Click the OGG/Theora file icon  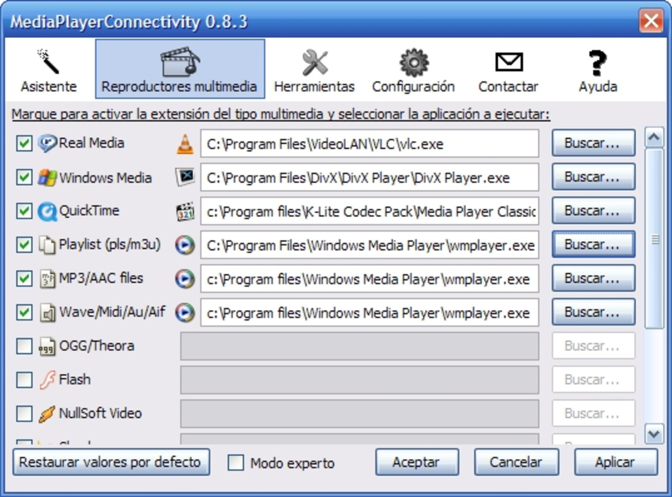coord(47,347)
